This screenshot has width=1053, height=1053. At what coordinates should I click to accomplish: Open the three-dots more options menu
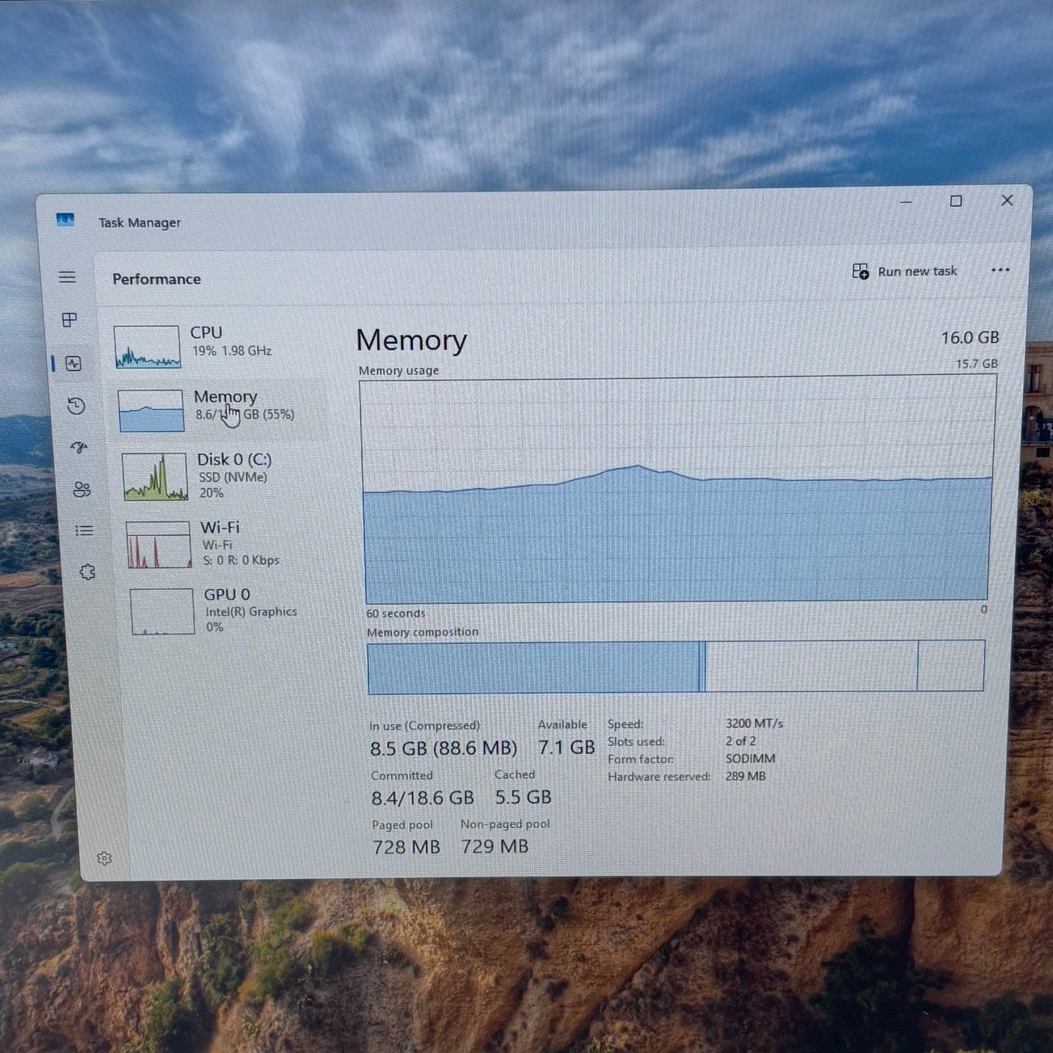click(1000, 270)
